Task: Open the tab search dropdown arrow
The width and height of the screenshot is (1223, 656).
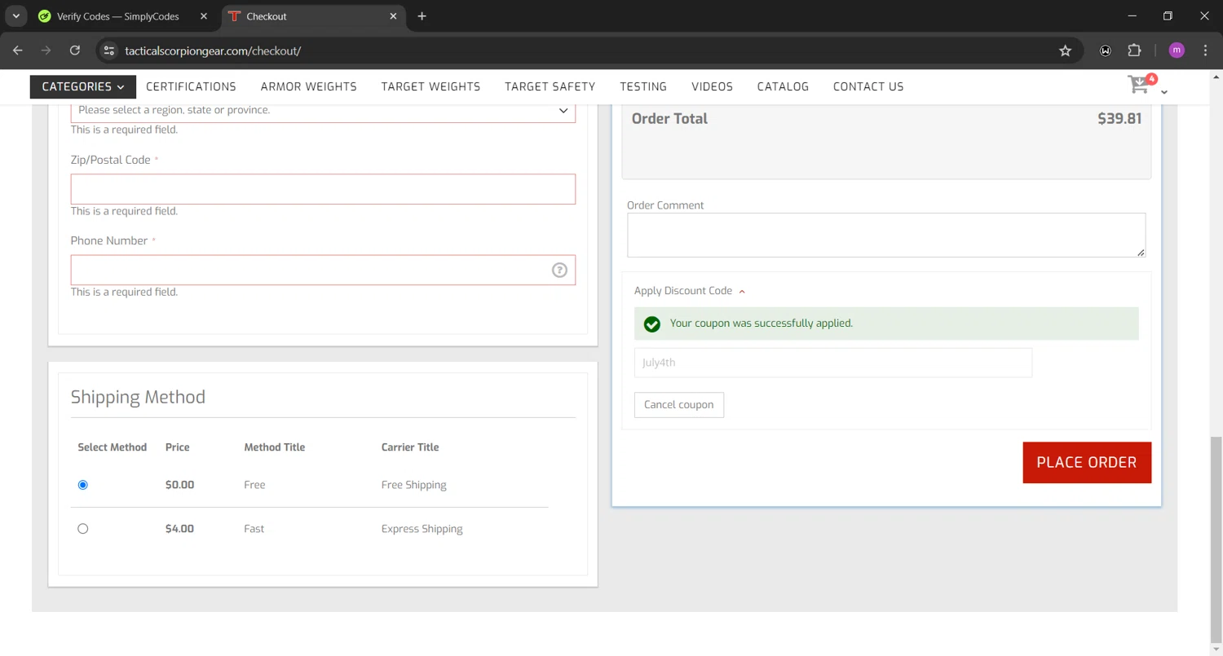Action: click(x=15, y=16)
